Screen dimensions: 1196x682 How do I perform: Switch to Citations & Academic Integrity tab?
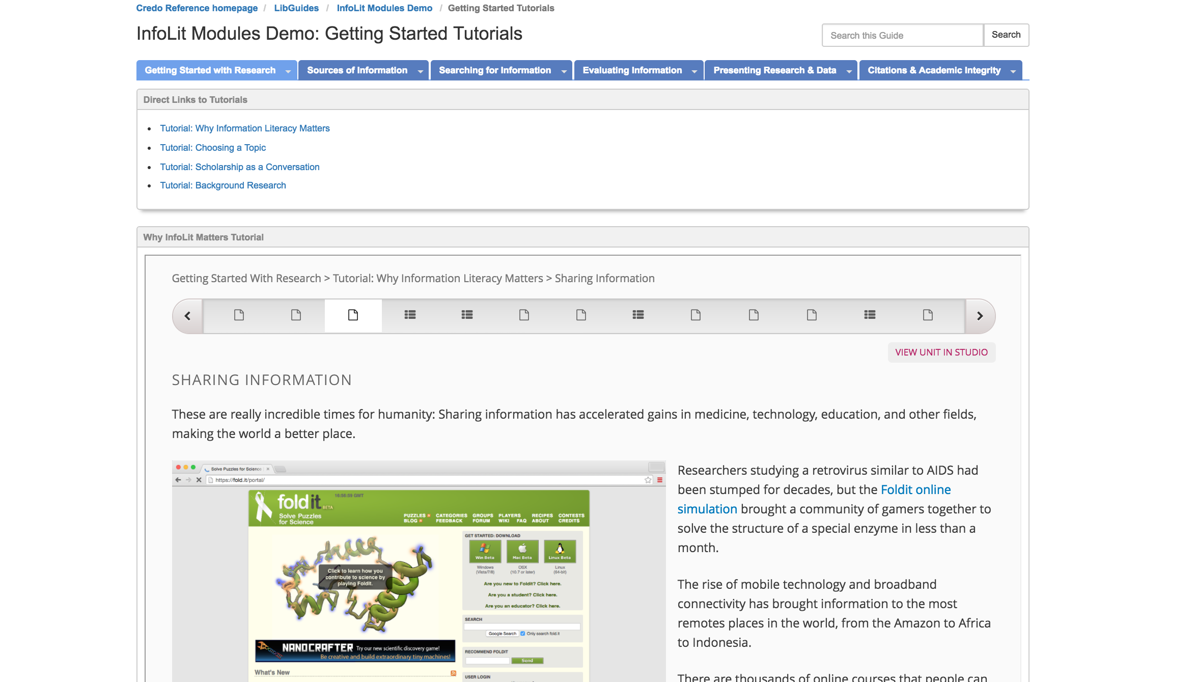(934, 70)
